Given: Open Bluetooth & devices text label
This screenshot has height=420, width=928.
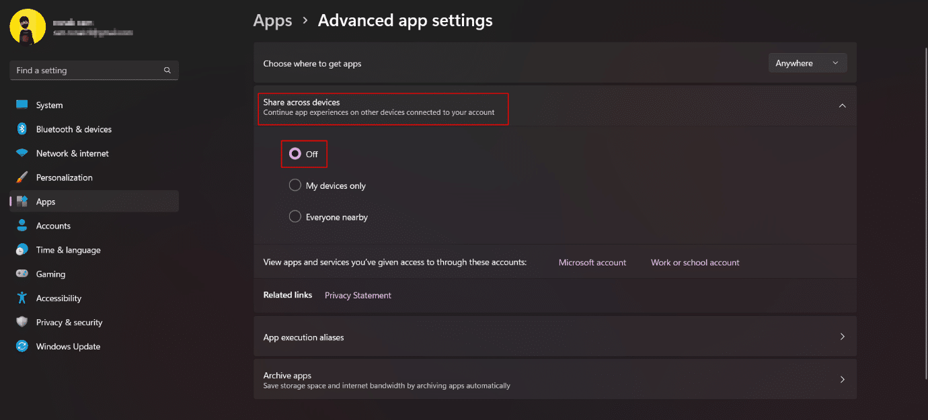Looking at the screenshot, I should [74, 129].
